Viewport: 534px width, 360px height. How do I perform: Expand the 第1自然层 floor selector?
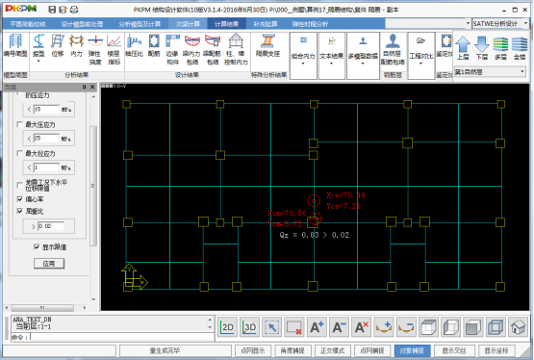(x=490, y=72)
